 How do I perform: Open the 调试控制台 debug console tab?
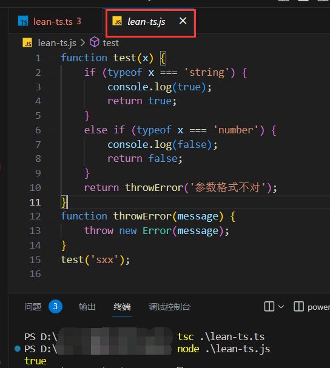[169, 307]
